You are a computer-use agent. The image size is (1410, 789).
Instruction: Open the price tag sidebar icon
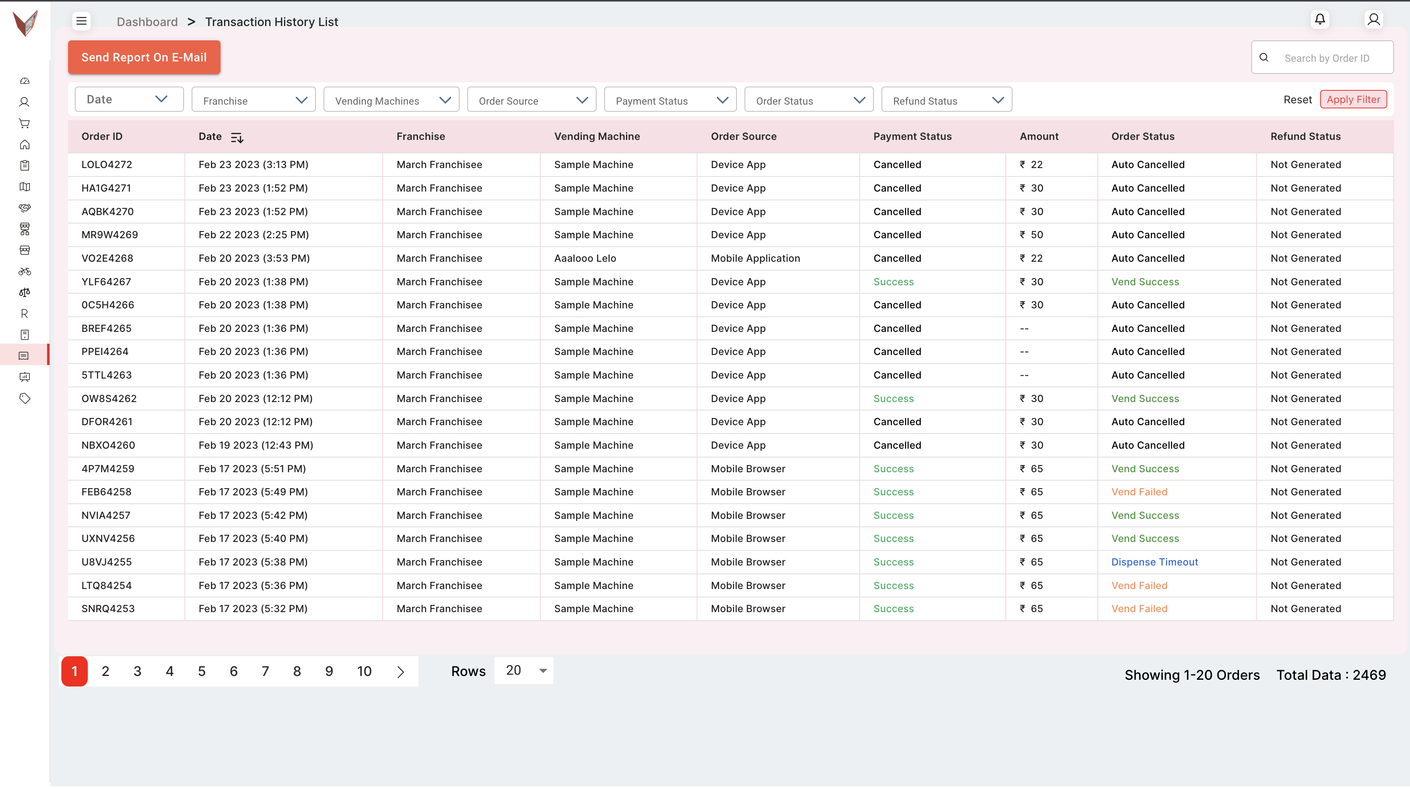[x=25, y=398]
